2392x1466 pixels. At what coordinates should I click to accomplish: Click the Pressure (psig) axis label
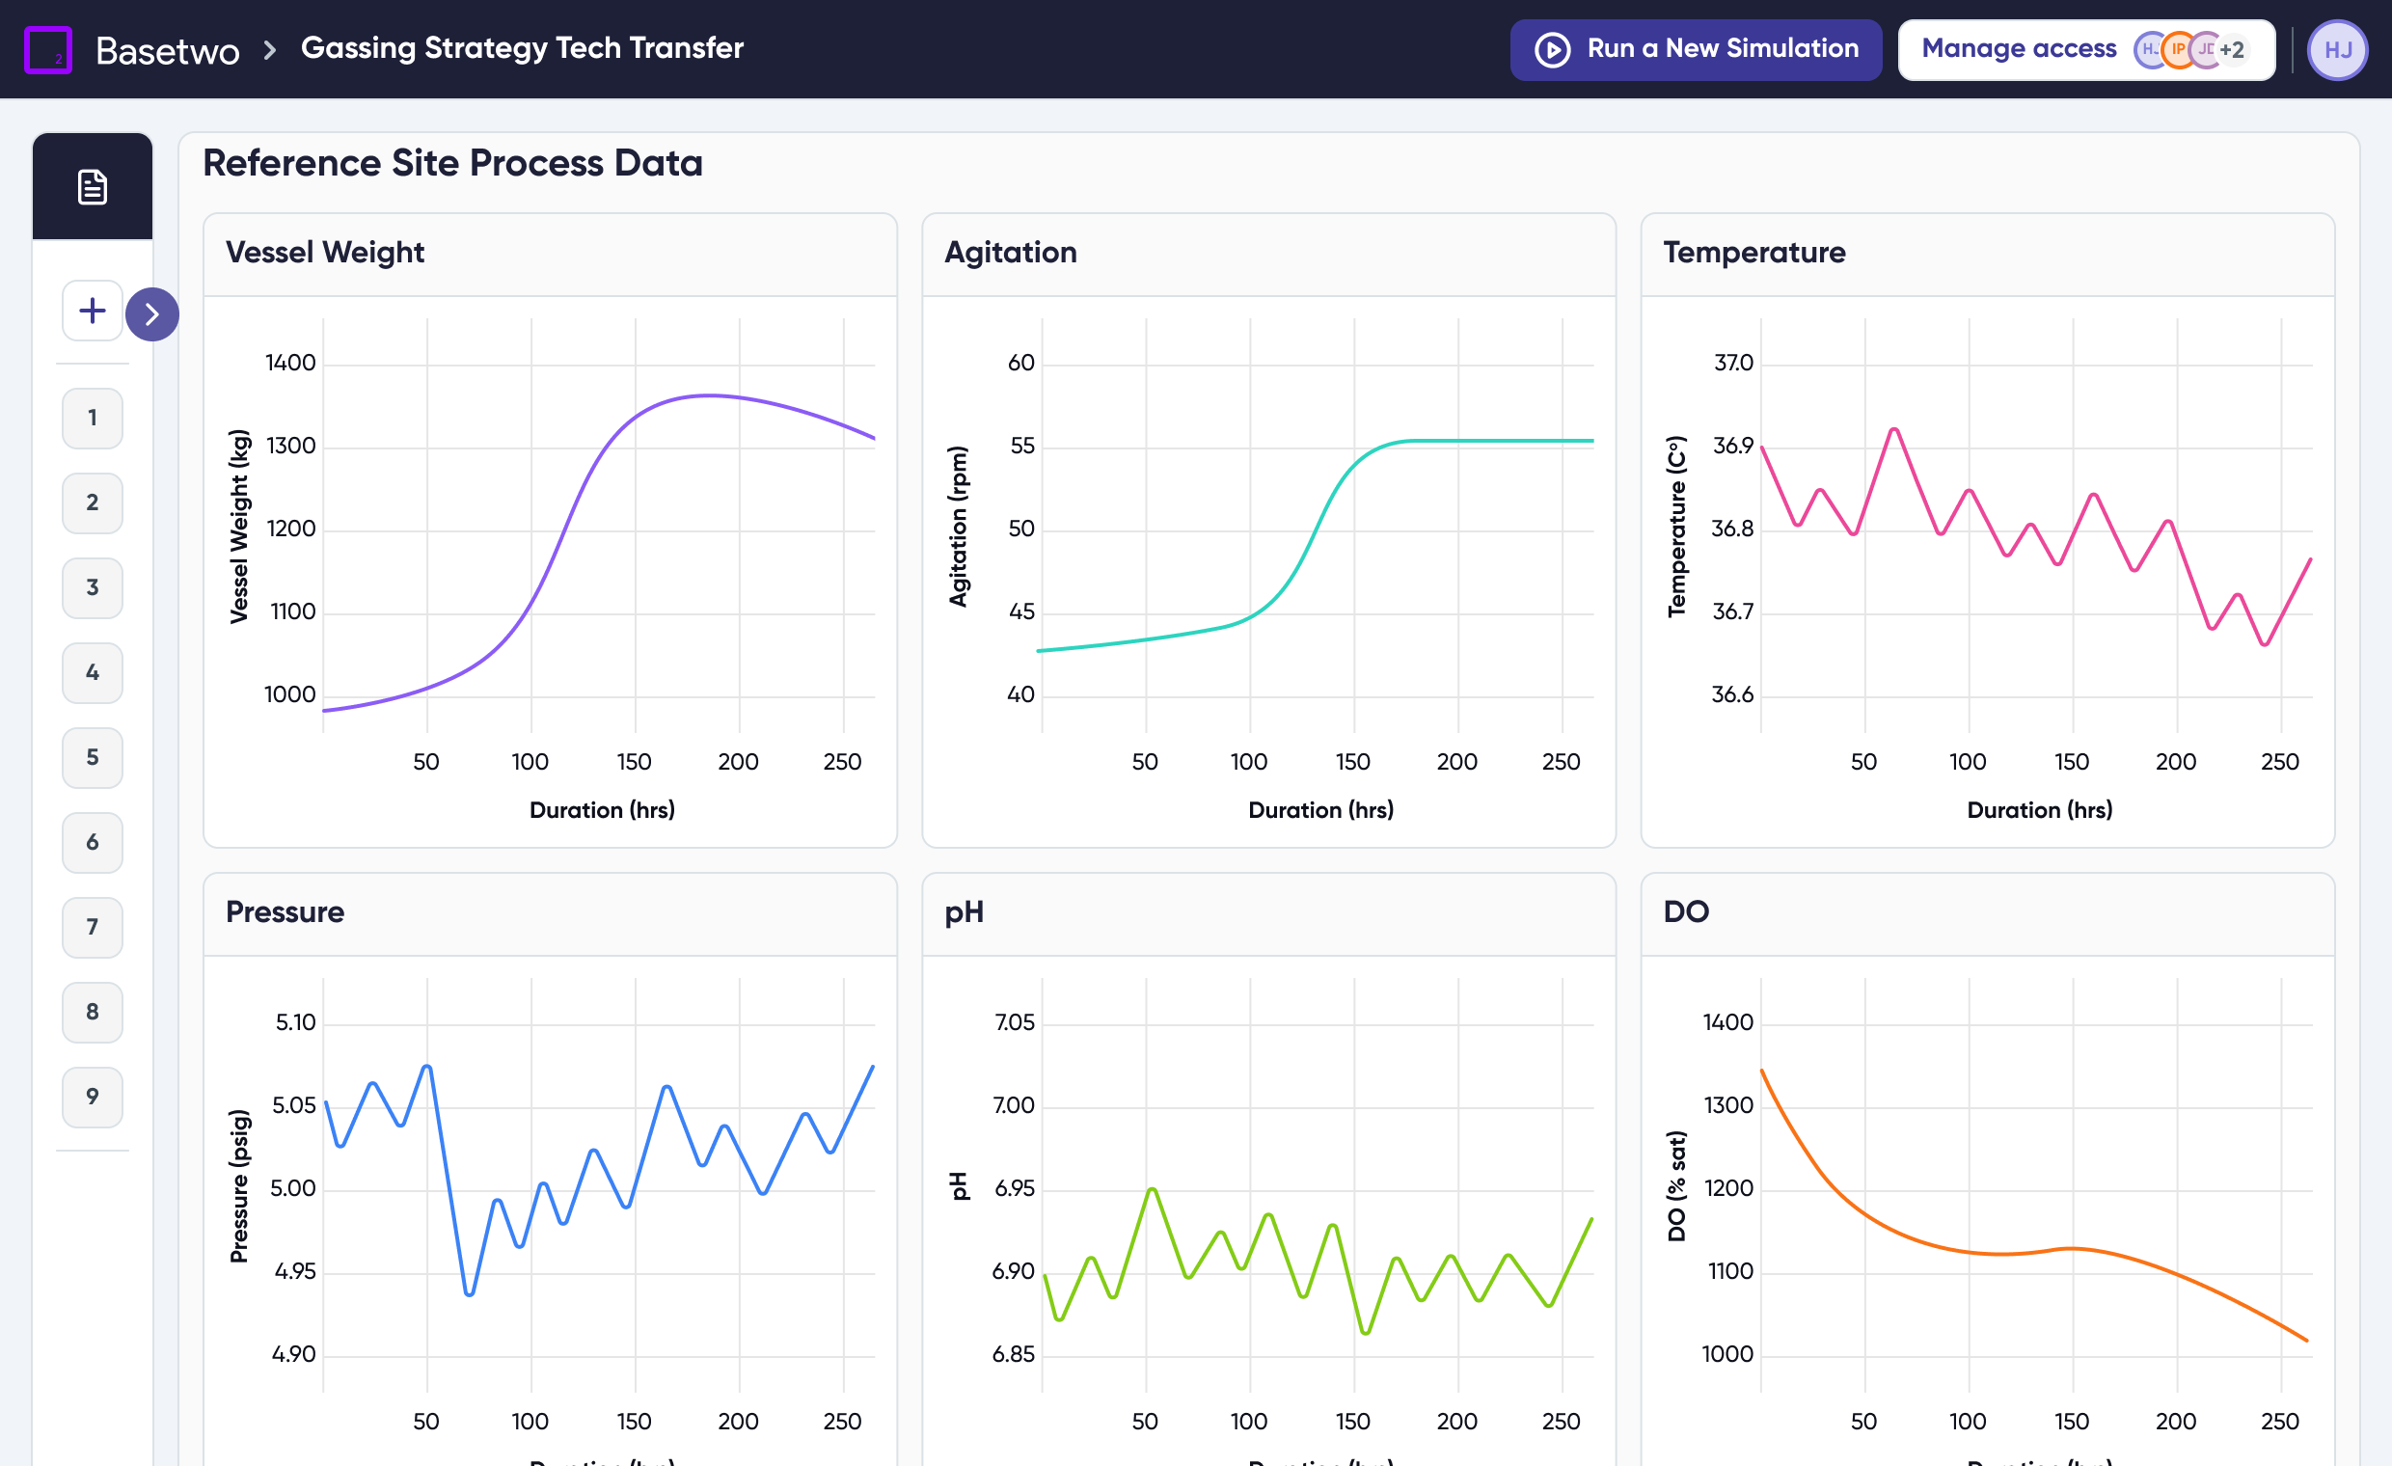239,1186
